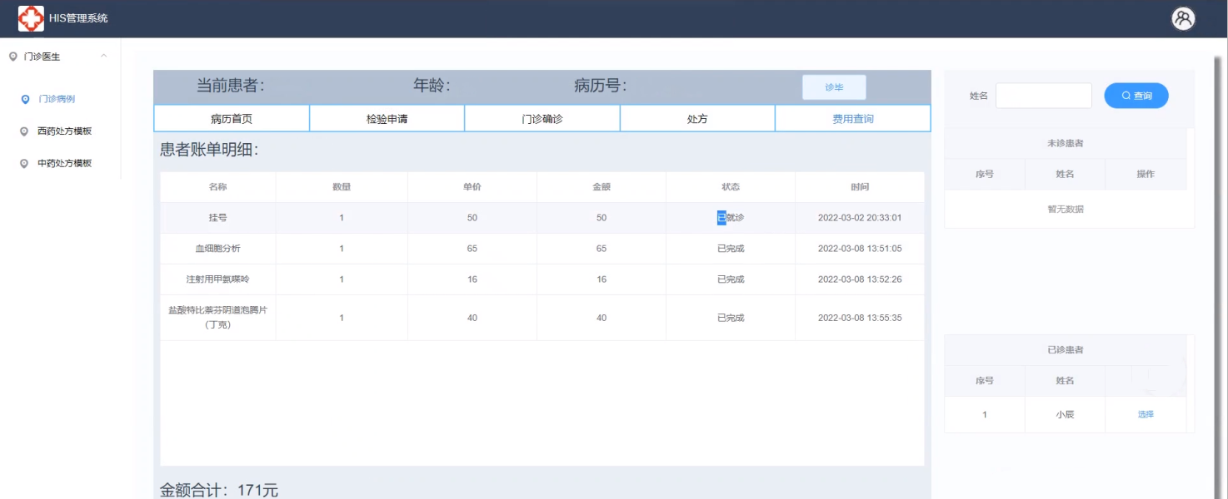Select the 费用查询 tab

tap(853, 119)
